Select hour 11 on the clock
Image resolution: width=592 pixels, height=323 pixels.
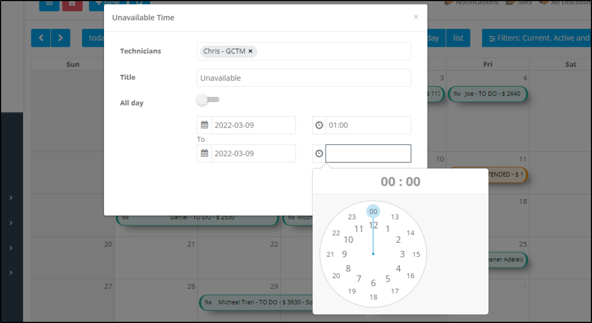pyautogui.click(x=358, y=229)
